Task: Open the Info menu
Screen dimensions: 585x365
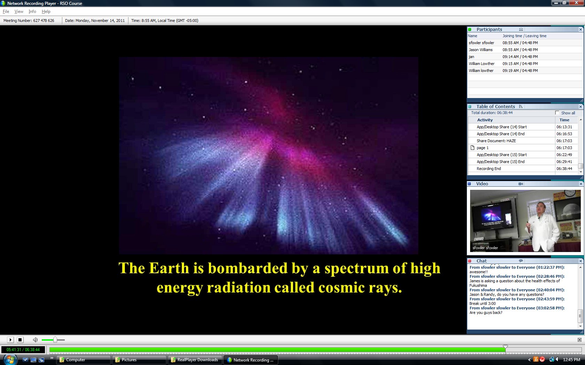Action: click(x=32, y=11)
